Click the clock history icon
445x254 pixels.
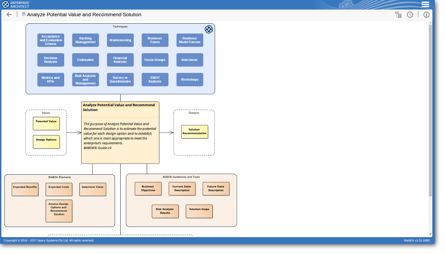coord(410,15)
